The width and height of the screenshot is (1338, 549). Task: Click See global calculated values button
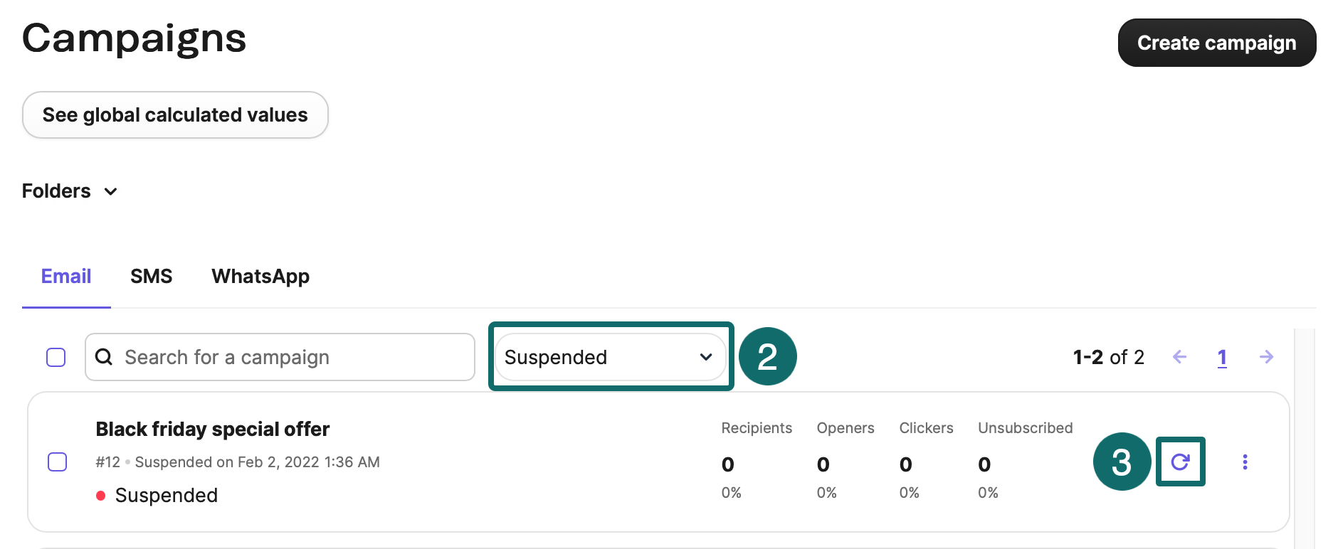pos(175,114)
